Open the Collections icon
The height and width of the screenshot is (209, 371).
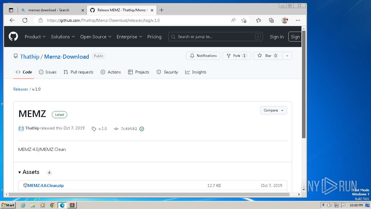[271, 20]
